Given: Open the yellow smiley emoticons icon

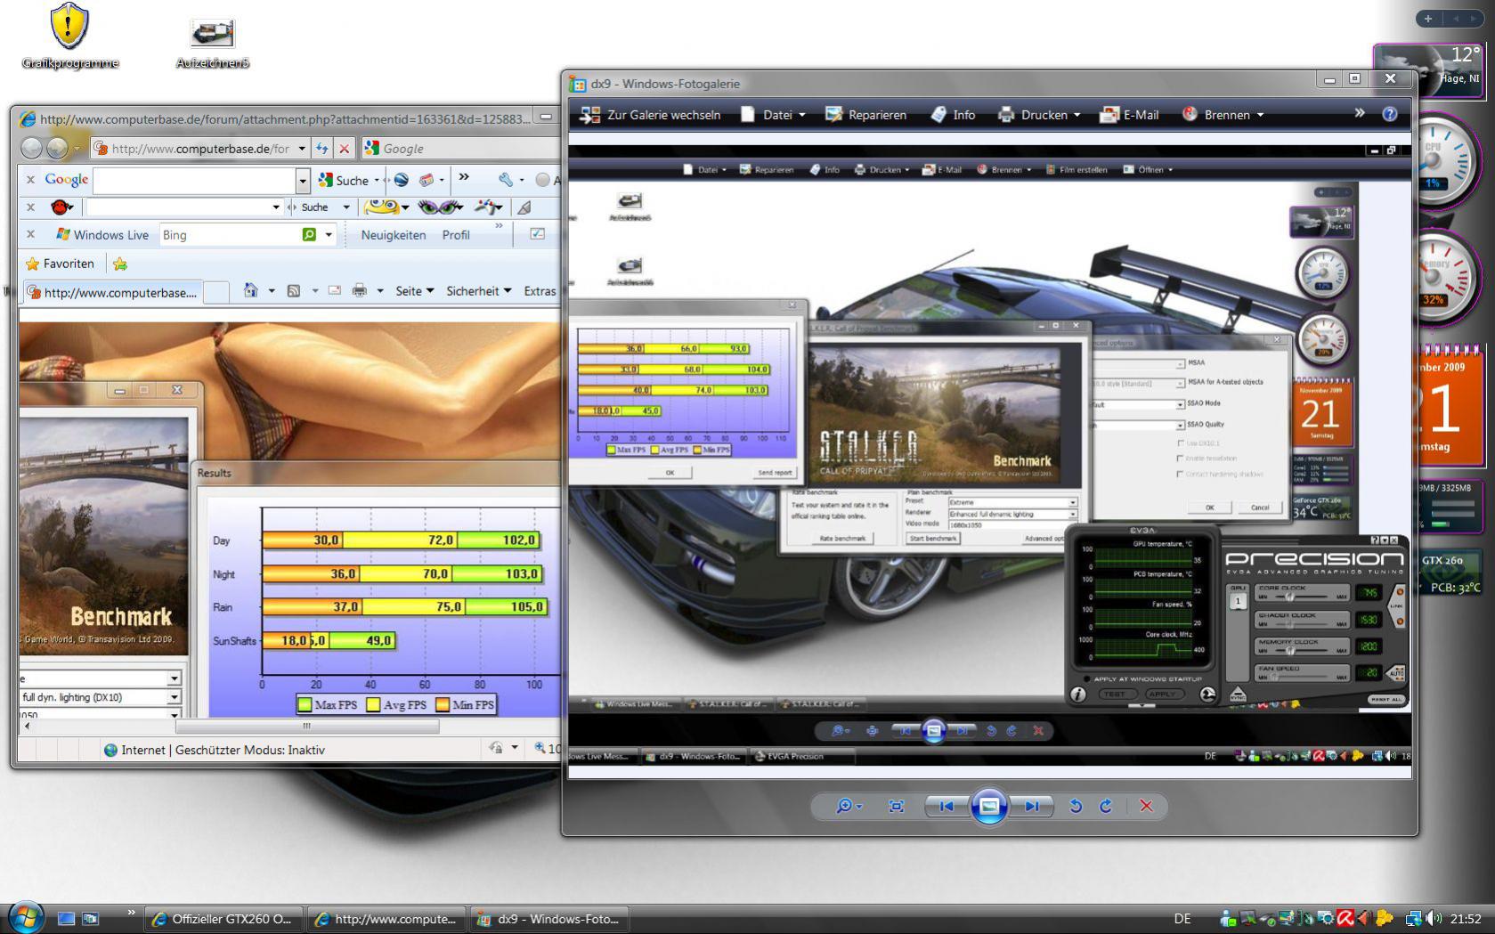Looking at the screenshot, I should tap(383, 207).
